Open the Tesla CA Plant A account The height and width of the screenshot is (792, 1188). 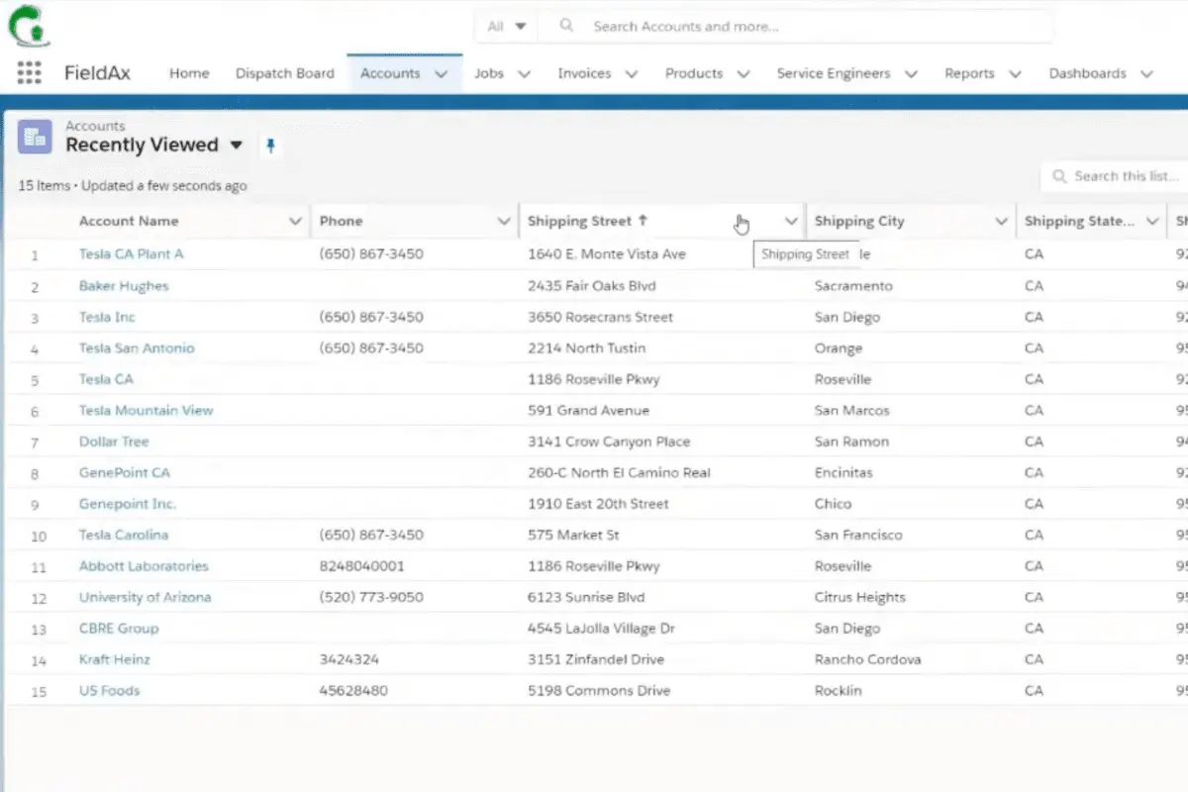point(132,254)
